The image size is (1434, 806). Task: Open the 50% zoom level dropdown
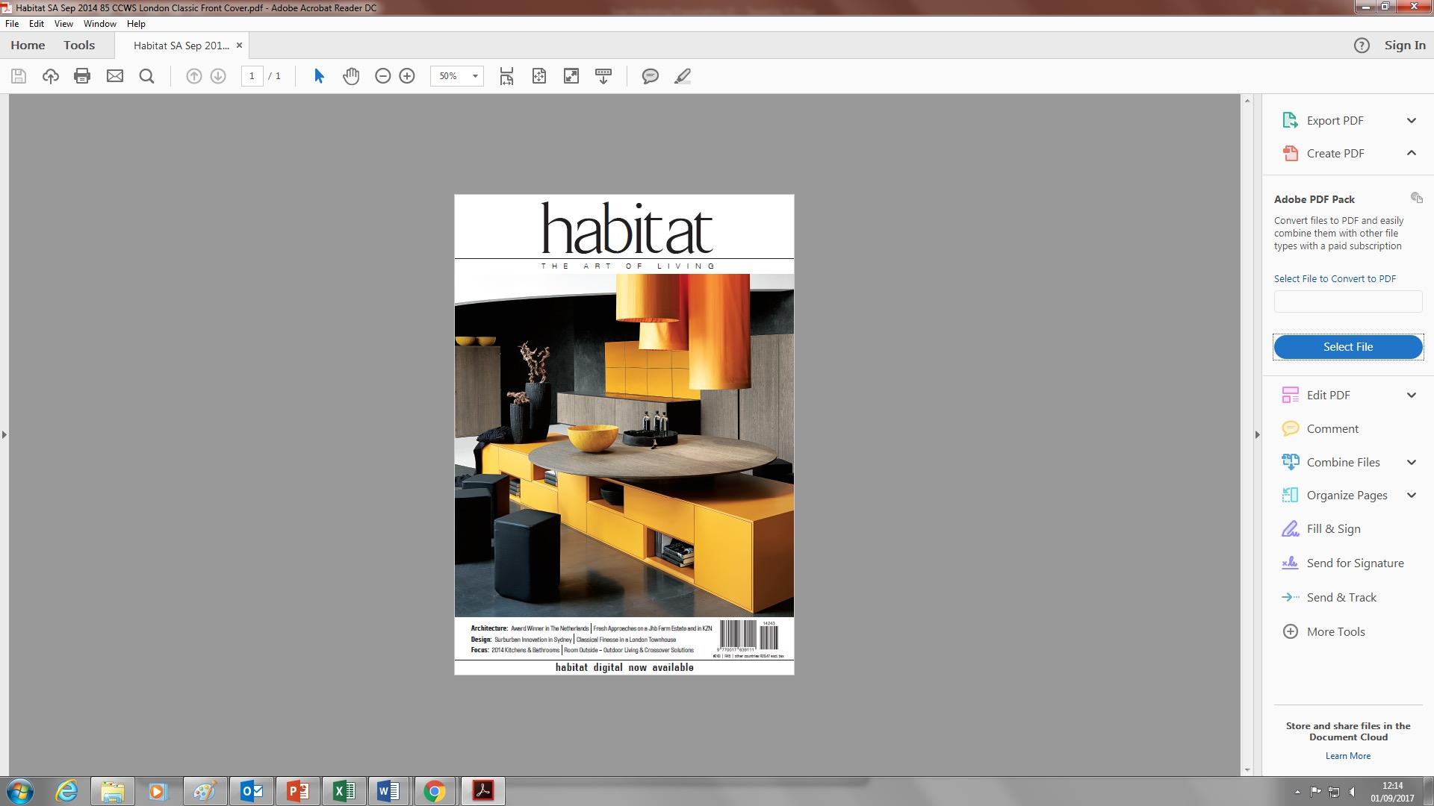tap(474, 76)
